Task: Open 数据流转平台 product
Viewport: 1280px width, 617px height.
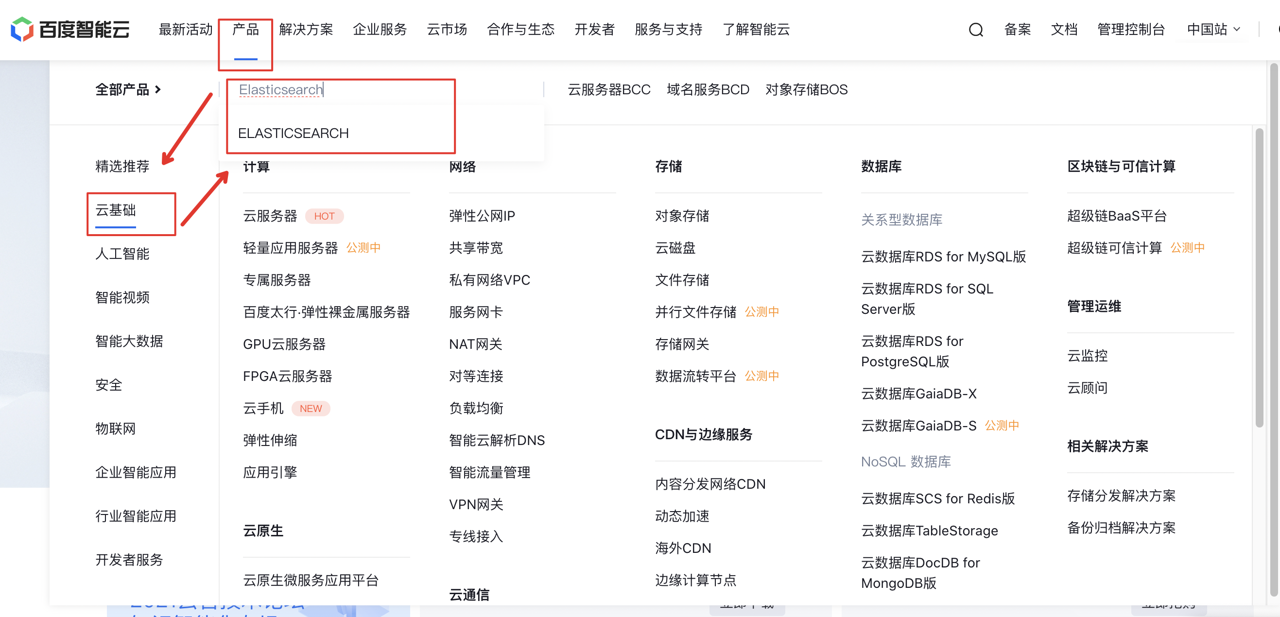Action: click(x=696, y=376)
